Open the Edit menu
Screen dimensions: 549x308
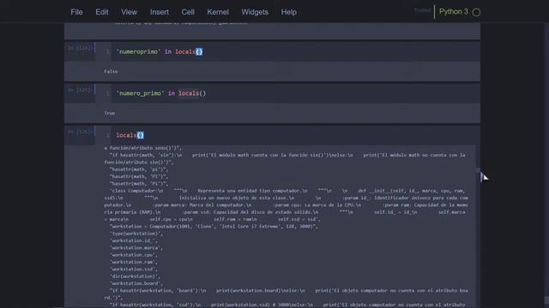click(x=102, y=12)
